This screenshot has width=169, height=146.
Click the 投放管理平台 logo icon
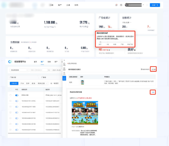pyautogui.click(x=10, y=62)
